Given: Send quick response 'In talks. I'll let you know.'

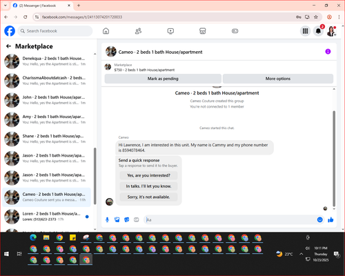Looking at the screenshot, I should [x=148, y=186].
